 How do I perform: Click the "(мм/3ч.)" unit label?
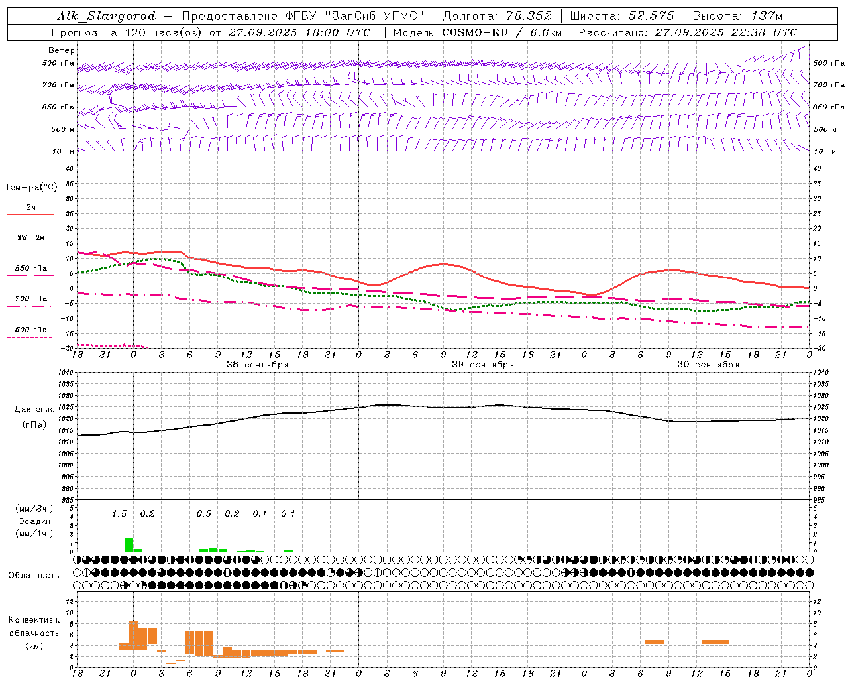[34, 509]
